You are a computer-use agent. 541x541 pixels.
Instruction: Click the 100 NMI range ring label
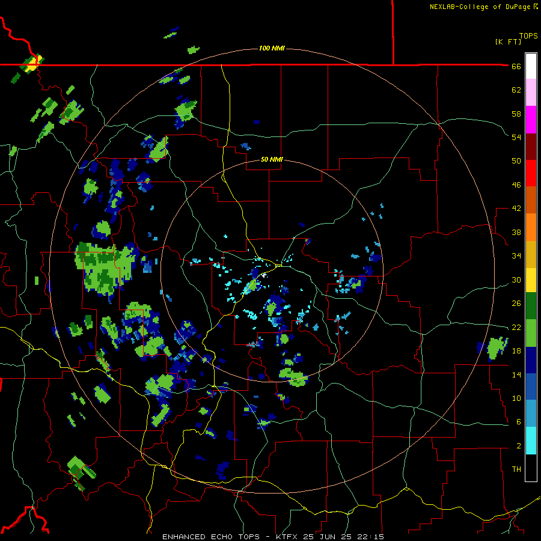(272, 48)
